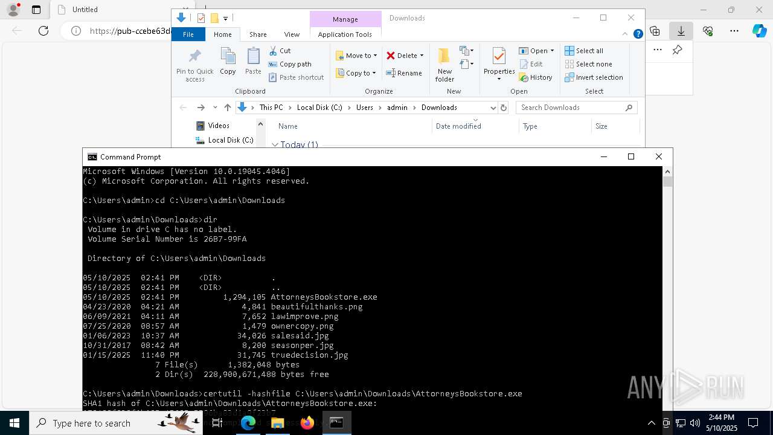
Task: Show hidden system tray icons
Action: (651, 423)
